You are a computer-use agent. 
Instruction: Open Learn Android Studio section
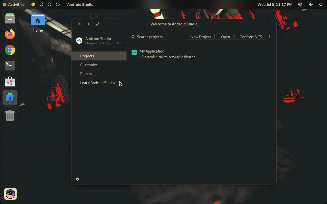point(99,83)
